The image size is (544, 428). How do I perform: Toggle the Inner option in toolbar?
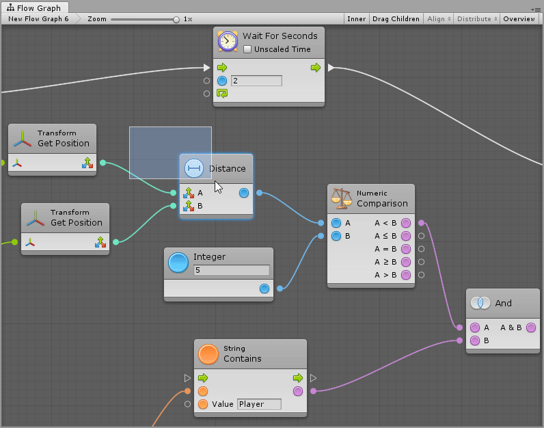356,19
